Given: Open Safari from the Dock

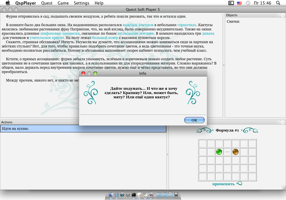Looking at the screenshot, I should click(116, 195).
